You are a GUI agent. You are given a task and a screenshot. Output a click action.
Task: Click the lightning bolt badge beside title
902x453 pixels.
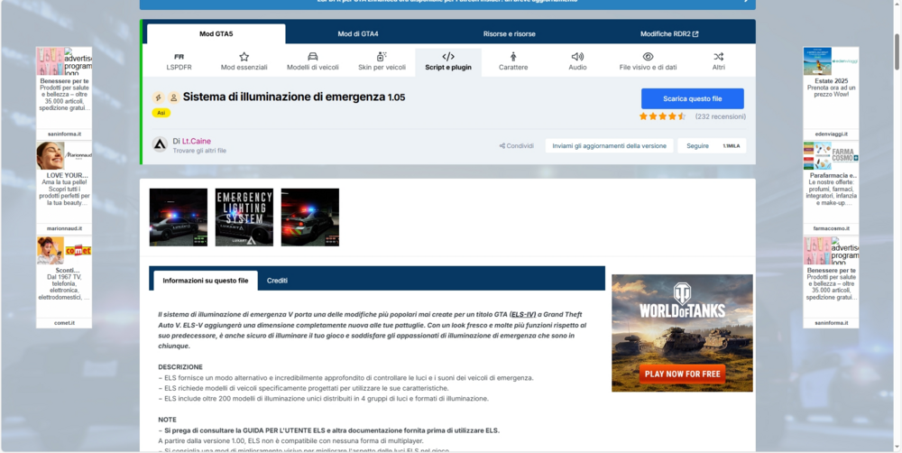(x=158, y=97)
